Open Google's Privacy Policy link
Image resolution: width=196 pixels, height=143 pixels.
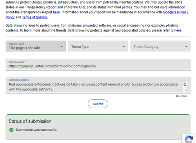[176, 12]
